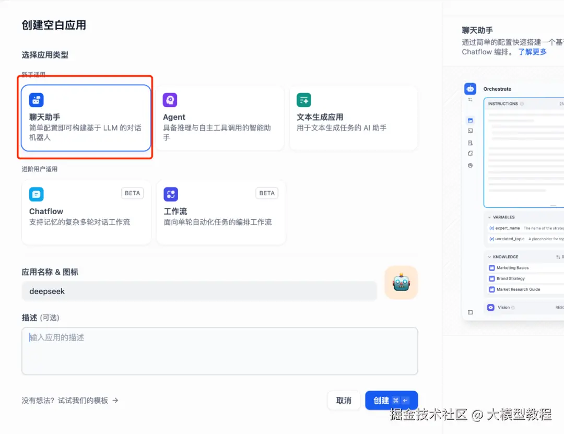Click the Chatflow chat bubble icon

[x=36, y=194]
